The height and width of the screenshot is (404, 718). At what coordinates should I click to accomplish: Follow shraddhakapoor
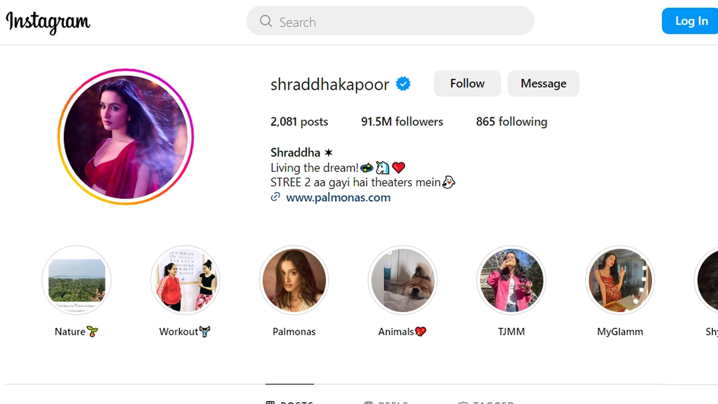(467, 83)
